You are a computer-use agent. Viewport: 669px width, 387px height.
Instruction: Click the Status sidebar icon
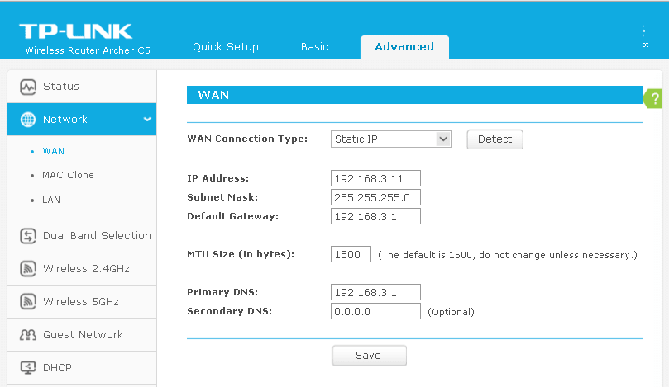click(28, 87)
